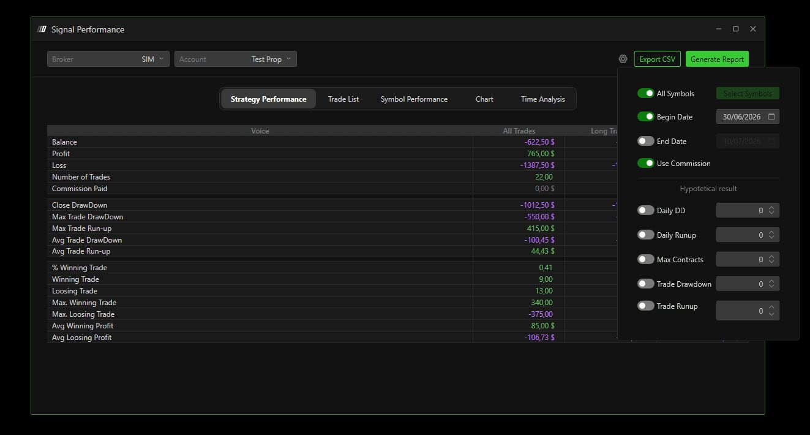Select the Avg Trade DrawDown row label
The height and width of the screenshot is (435, 810).
(87, 240)
